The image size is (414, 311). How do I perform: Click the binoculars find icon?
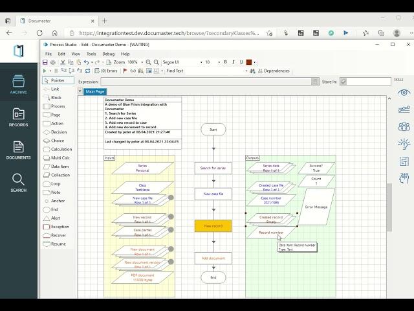[x=252, y=71]
